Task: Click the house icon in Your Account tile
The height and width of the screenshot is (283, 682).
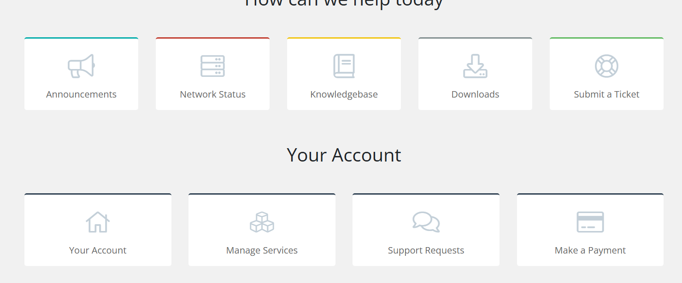Action: (x=98, y=222)
